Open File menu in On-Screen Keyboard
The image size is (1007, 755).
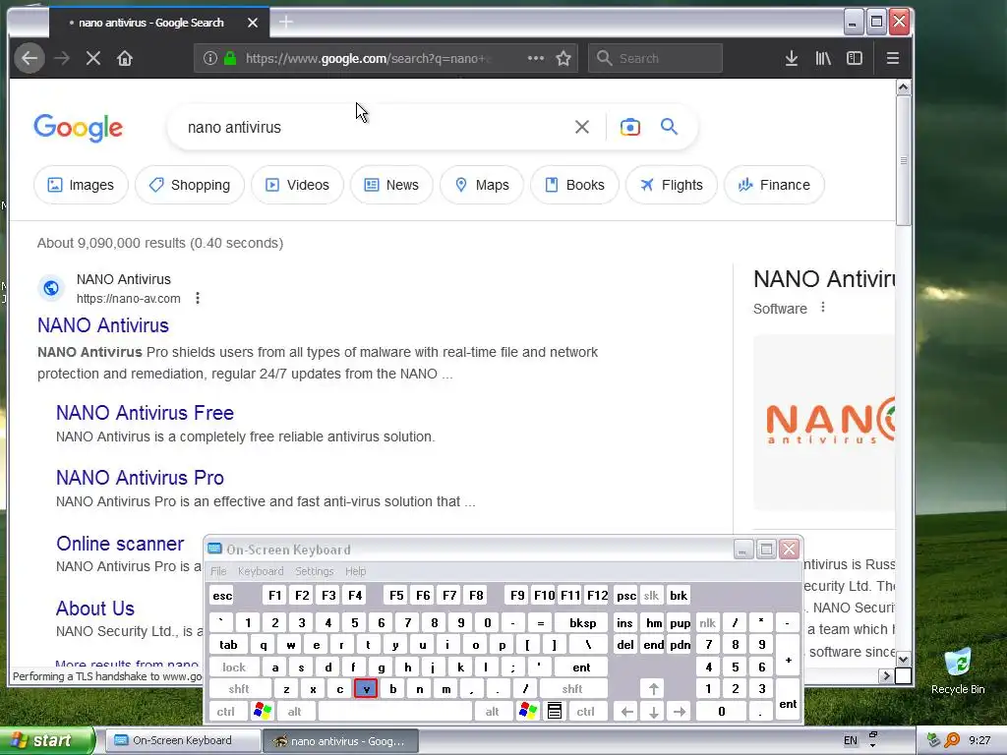[x=218, y=571]
